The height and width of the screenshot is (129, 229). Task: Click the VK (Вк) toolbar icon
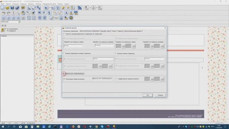pyautogui.click(x=39, y=8)
